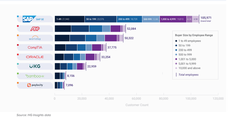Click the 105,971 grand total label
This screenshot has height=118, width=228.
(206, 18)
